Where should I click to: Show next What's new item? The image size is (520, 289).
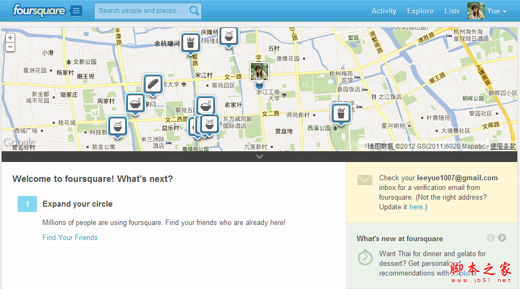coord(502,238)
